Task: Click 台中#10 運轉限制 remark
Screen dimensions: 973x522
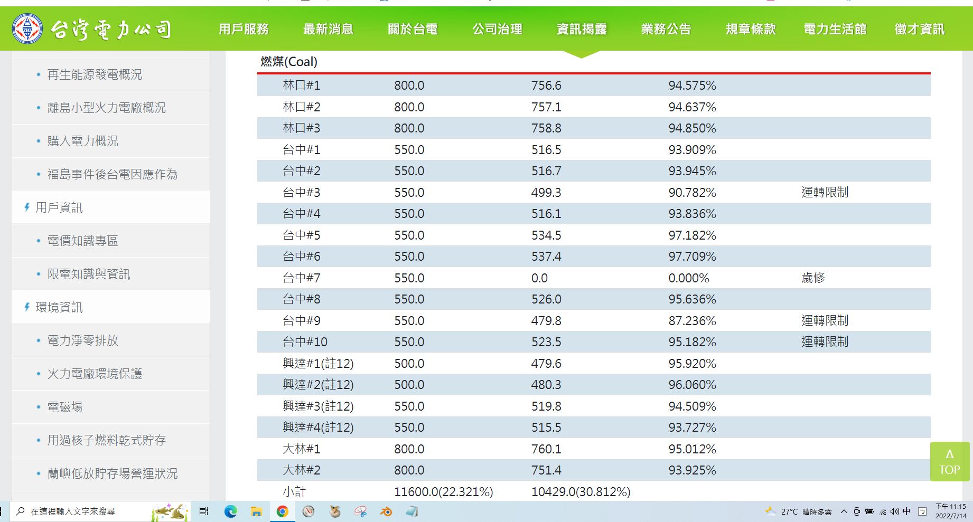Action: click(x=825, y=341)
